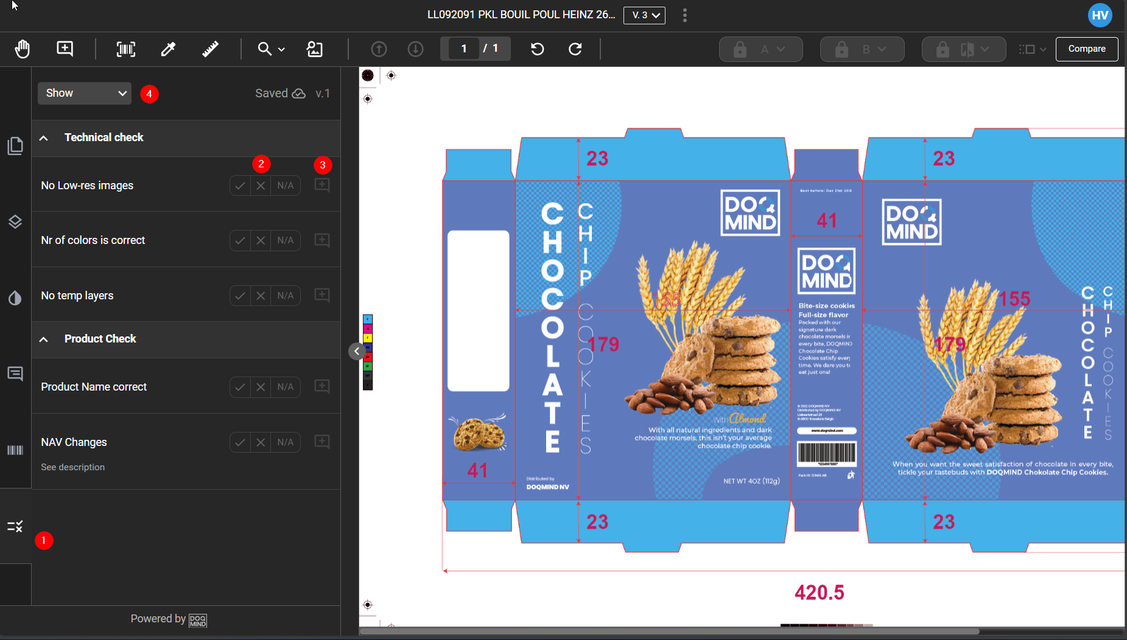Activate the barcode scanner tool
The width and height of the screenshot is (1127, 640).
click(126, 49)
